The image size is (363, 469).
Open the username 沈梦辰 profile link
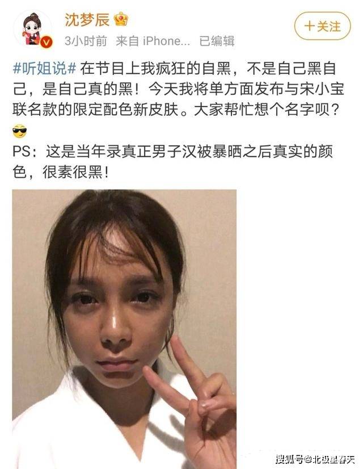tap(87, 19)
